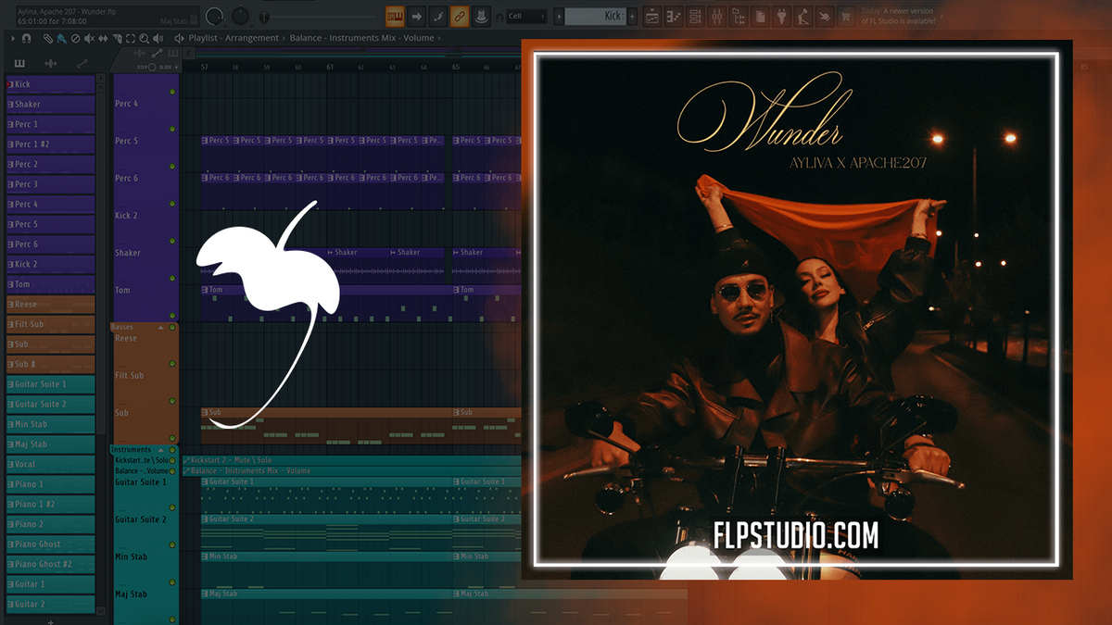Open the snap magnet options
This screenshot has height=625, width=1112.
(25, 38)
